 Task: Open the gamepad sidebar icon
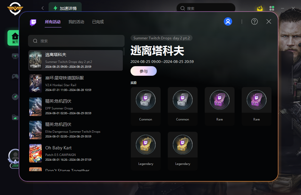15,76
